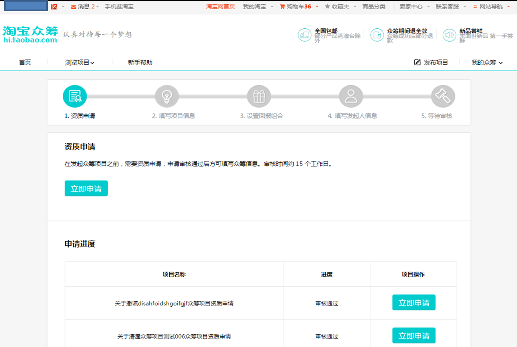Click 立即申请 button under 资质申请
The width and height of the screenshot is (517, 347).
click(86, 189)
